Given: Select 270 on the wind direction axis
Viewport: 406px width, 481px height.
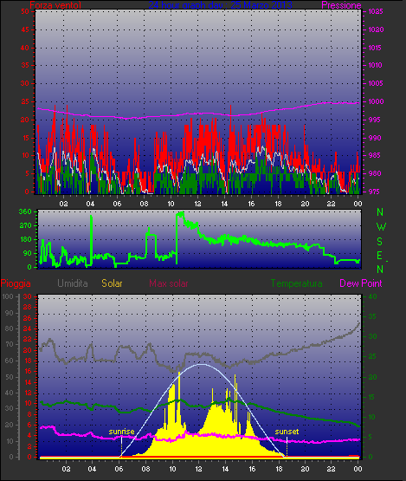Looking at the screenshot, I should pyautogui.click(x=25, y=226).
